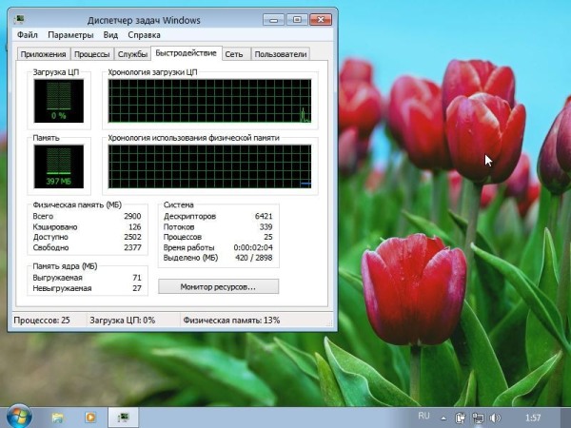This screenshot has height=428, width=571.
Task: Expand the Вид menu
Action: [x=111, y=35]
